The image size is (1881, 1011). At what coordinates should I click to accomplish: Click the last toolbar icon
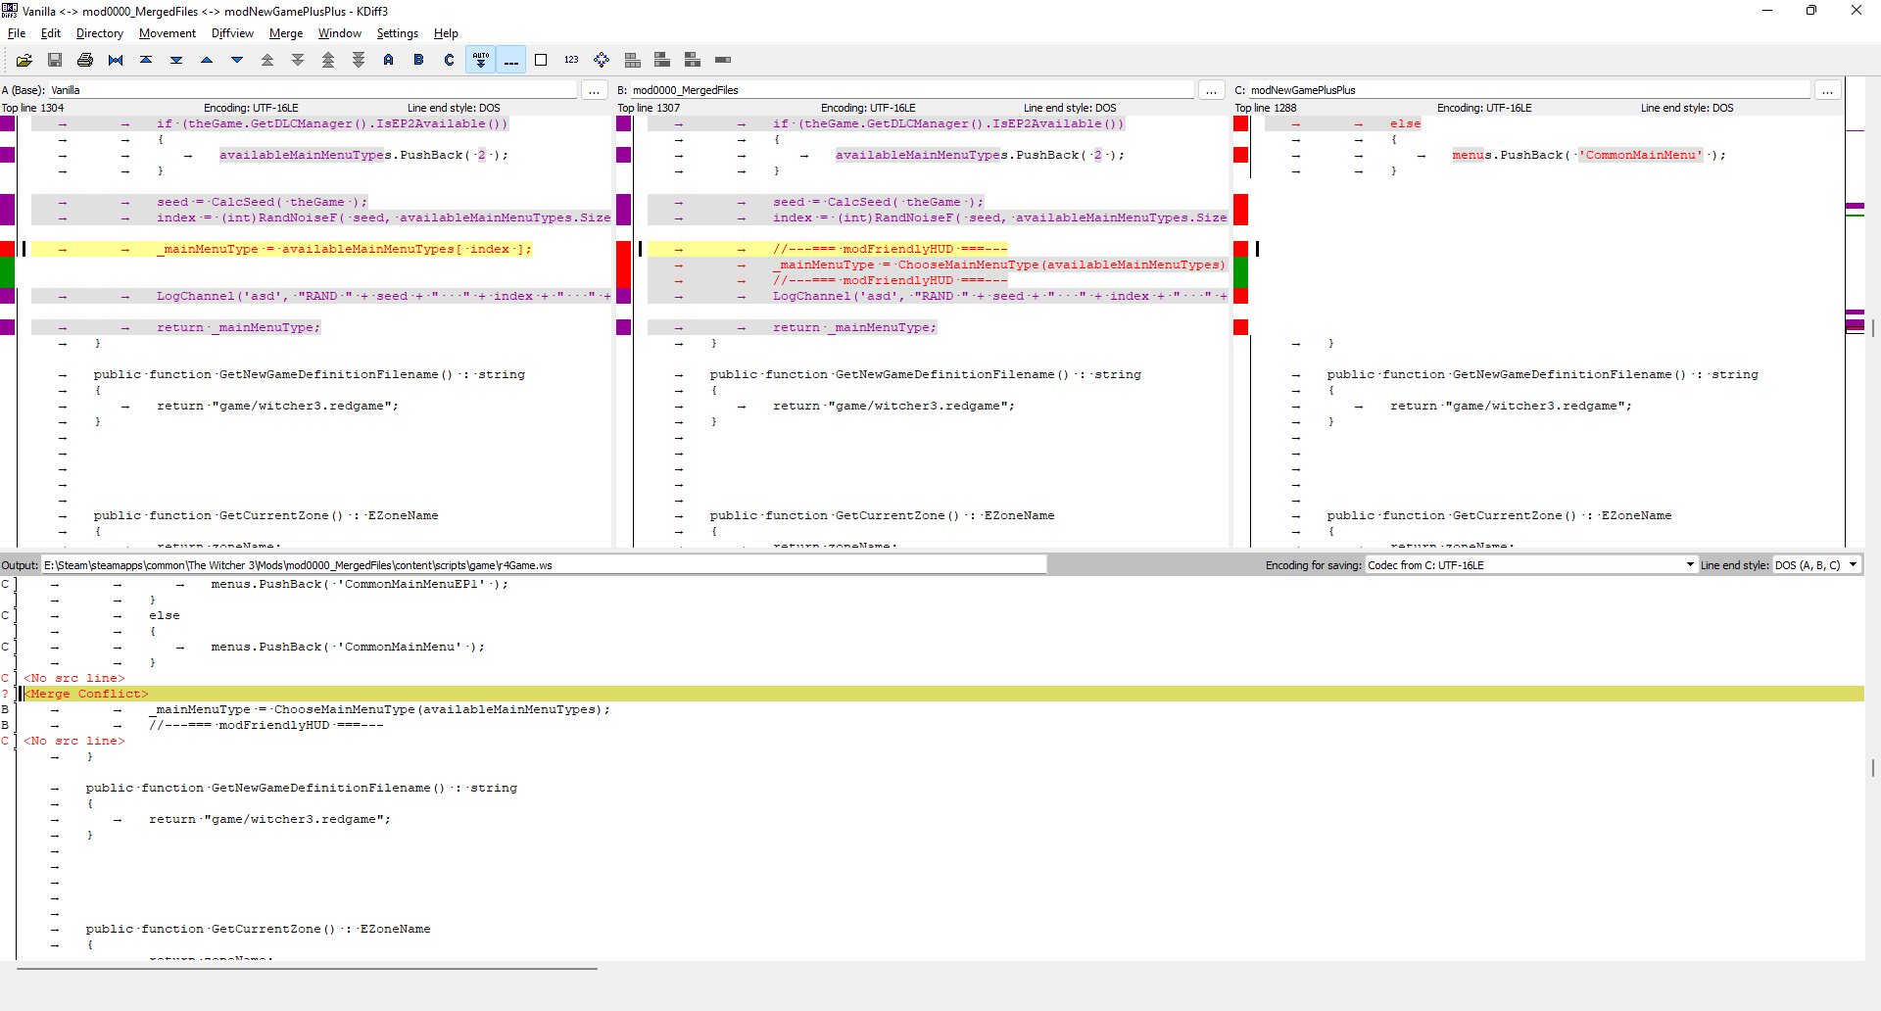click(723, 60)
